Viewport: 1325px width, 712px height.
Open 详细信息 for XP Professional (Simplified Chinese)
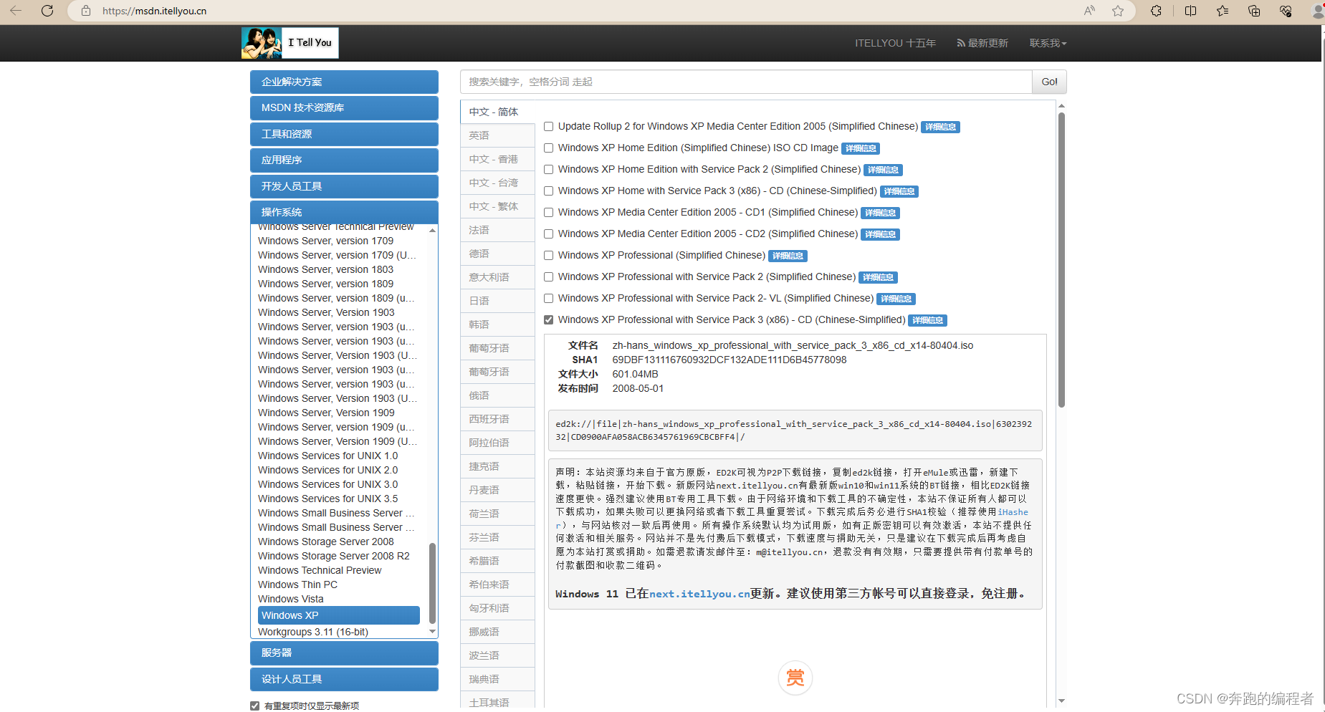click(788, 256)
